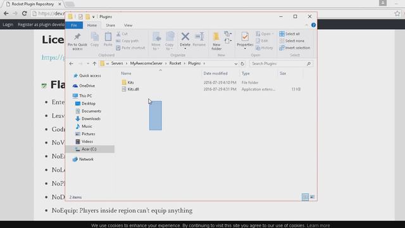Select Acer (C:) drive

[x=89, y=149]
